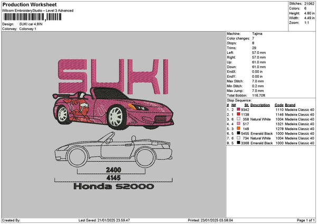Click the Honda S2000 text label
The width and height of the screenshot is (317, 224).
pos(113,186)
